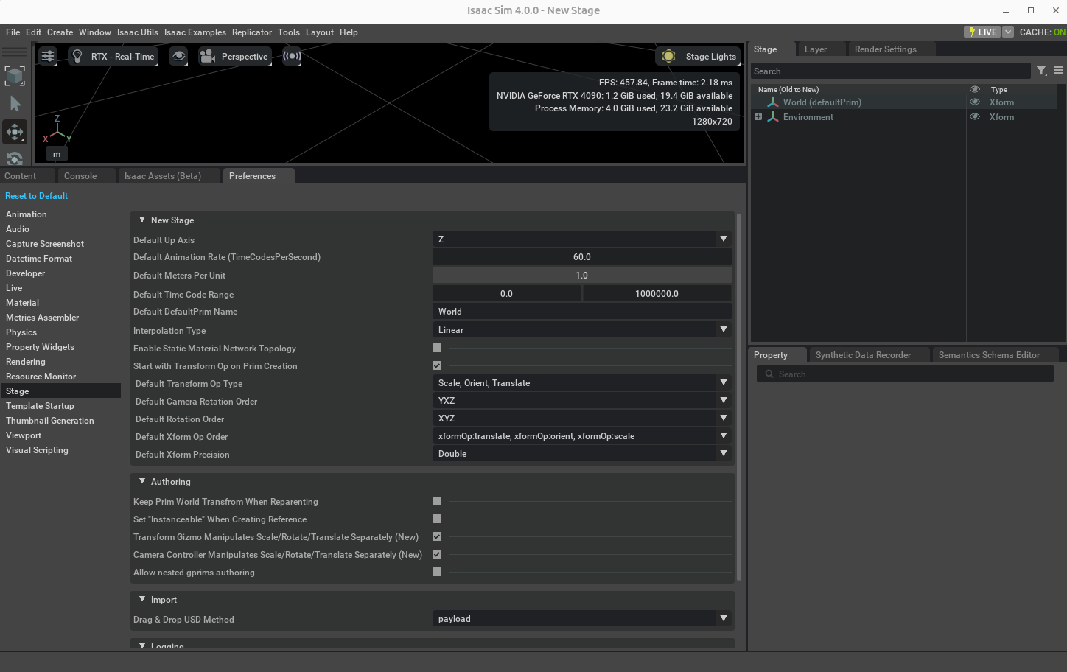Click the Property search magnifier icon

(769, 374)
